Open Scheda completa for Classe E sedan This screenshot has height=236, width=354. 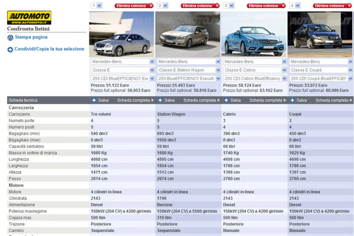(x=135, y=100)
